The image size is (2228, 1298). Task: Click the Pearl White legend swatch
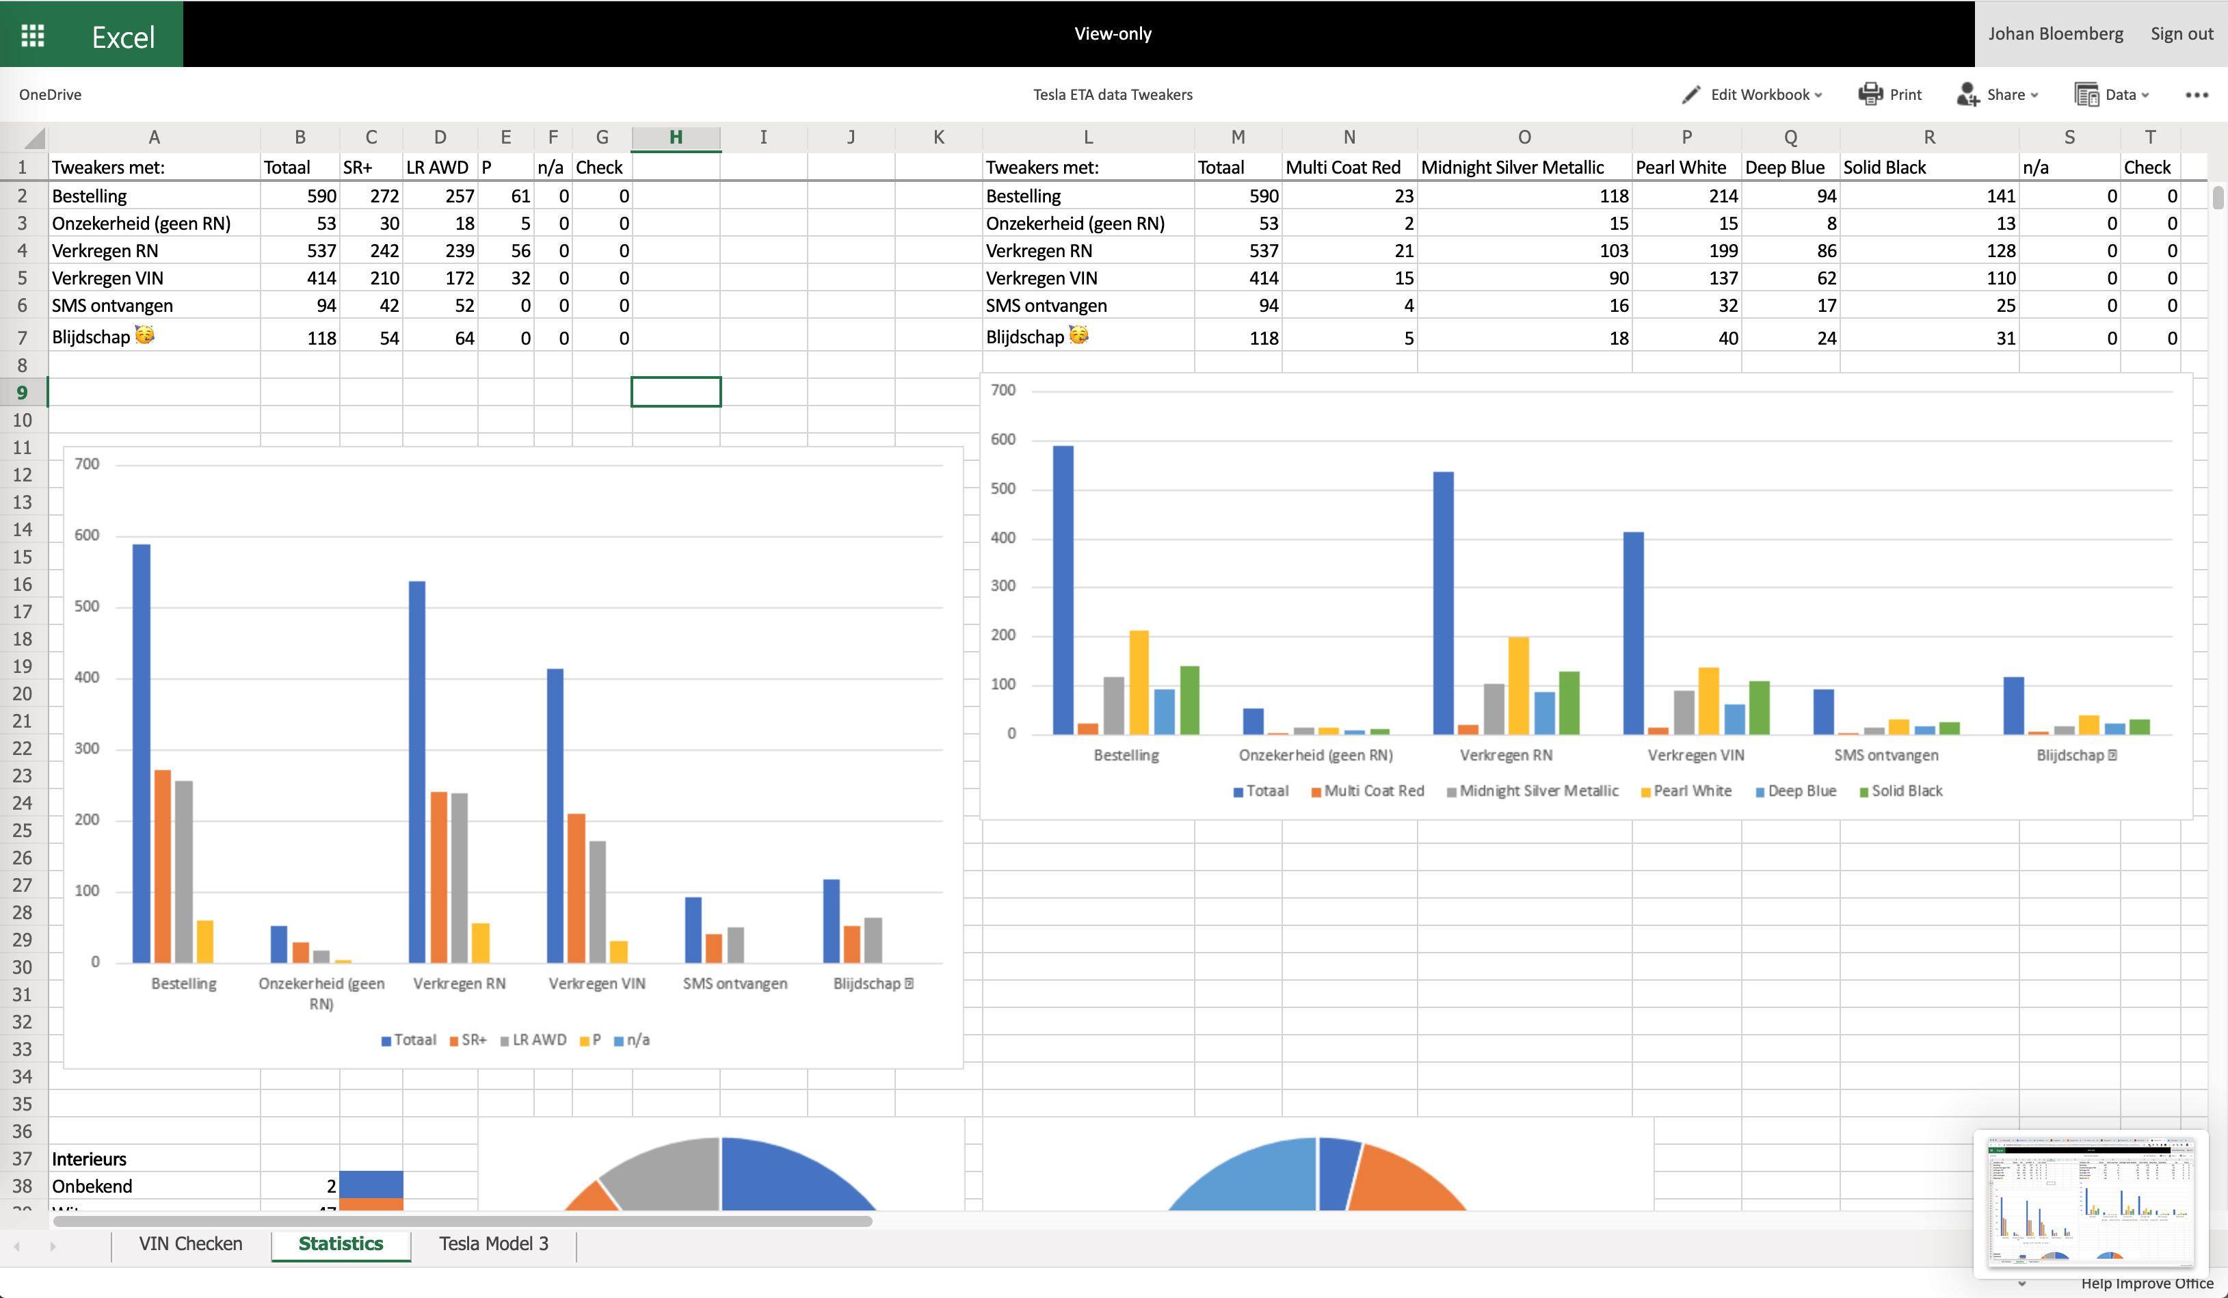[x=1645, y=792]
